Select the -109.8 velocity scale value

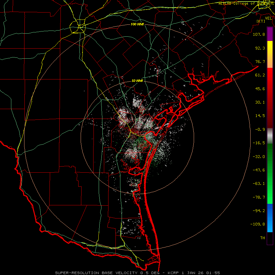click(x=258, y=224)
